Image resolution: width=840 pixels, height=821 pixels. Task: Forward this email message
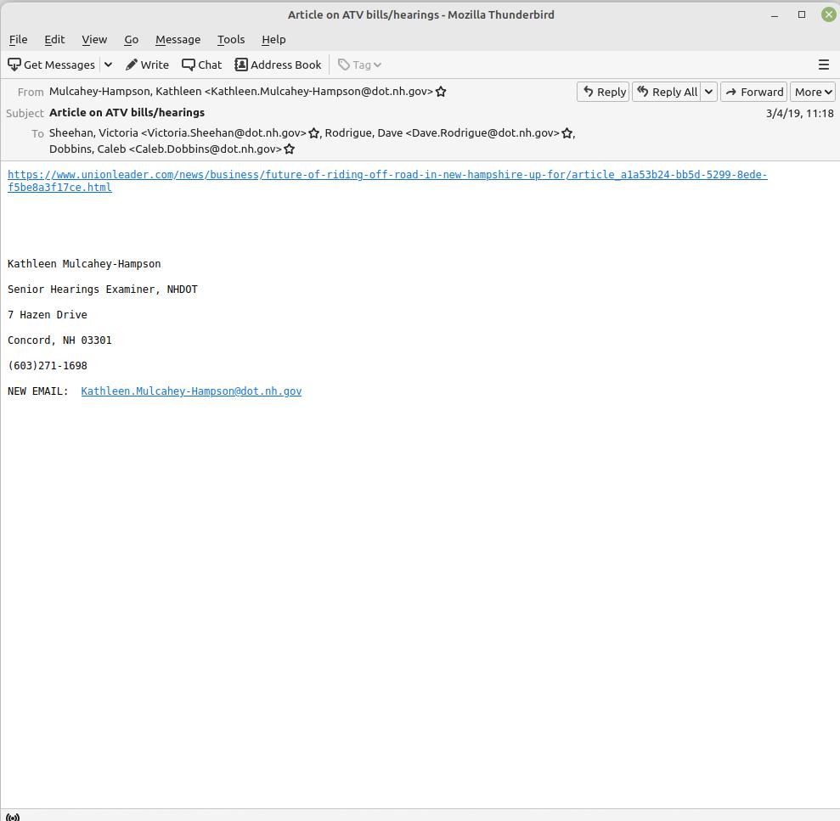pos(753,92)
